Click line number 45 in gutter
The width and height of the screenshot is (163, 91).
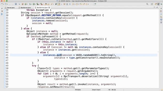point(7,55)
